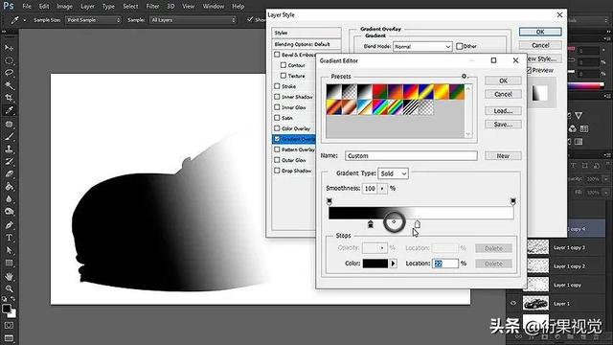Open the Layer menu
Screen dimensions: 613x345
click(87, 7)
